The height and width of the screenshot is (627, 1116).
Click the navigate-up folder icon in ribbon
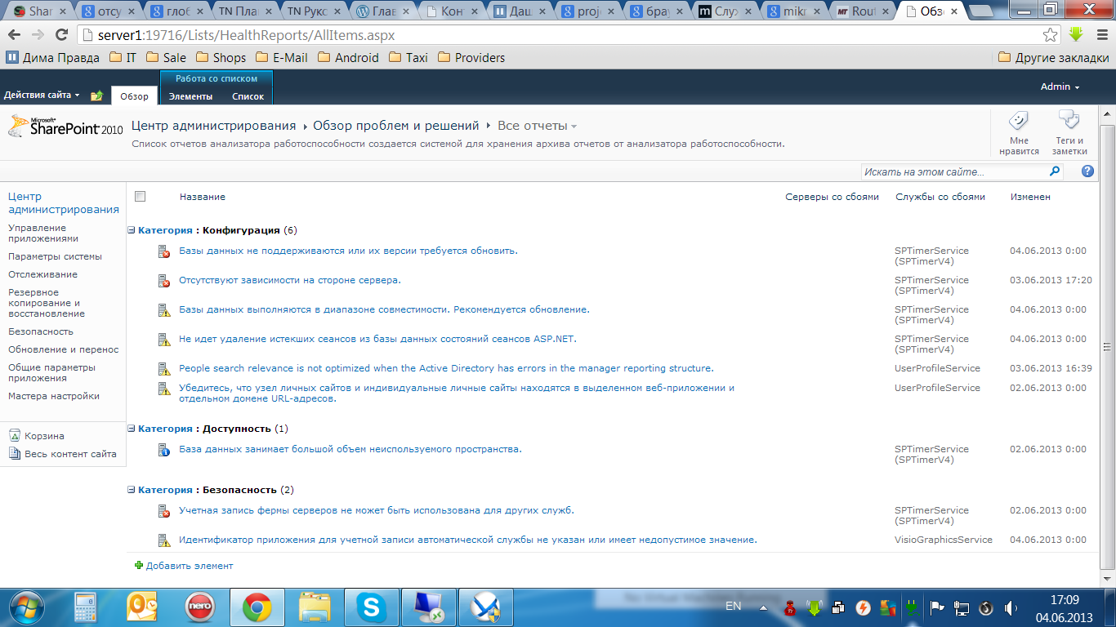coord(97,96)
